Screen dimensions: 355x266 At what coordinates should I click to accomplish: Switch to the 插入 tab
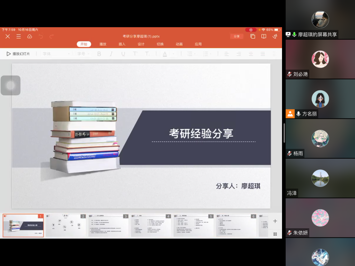click(x=122, y=44)
